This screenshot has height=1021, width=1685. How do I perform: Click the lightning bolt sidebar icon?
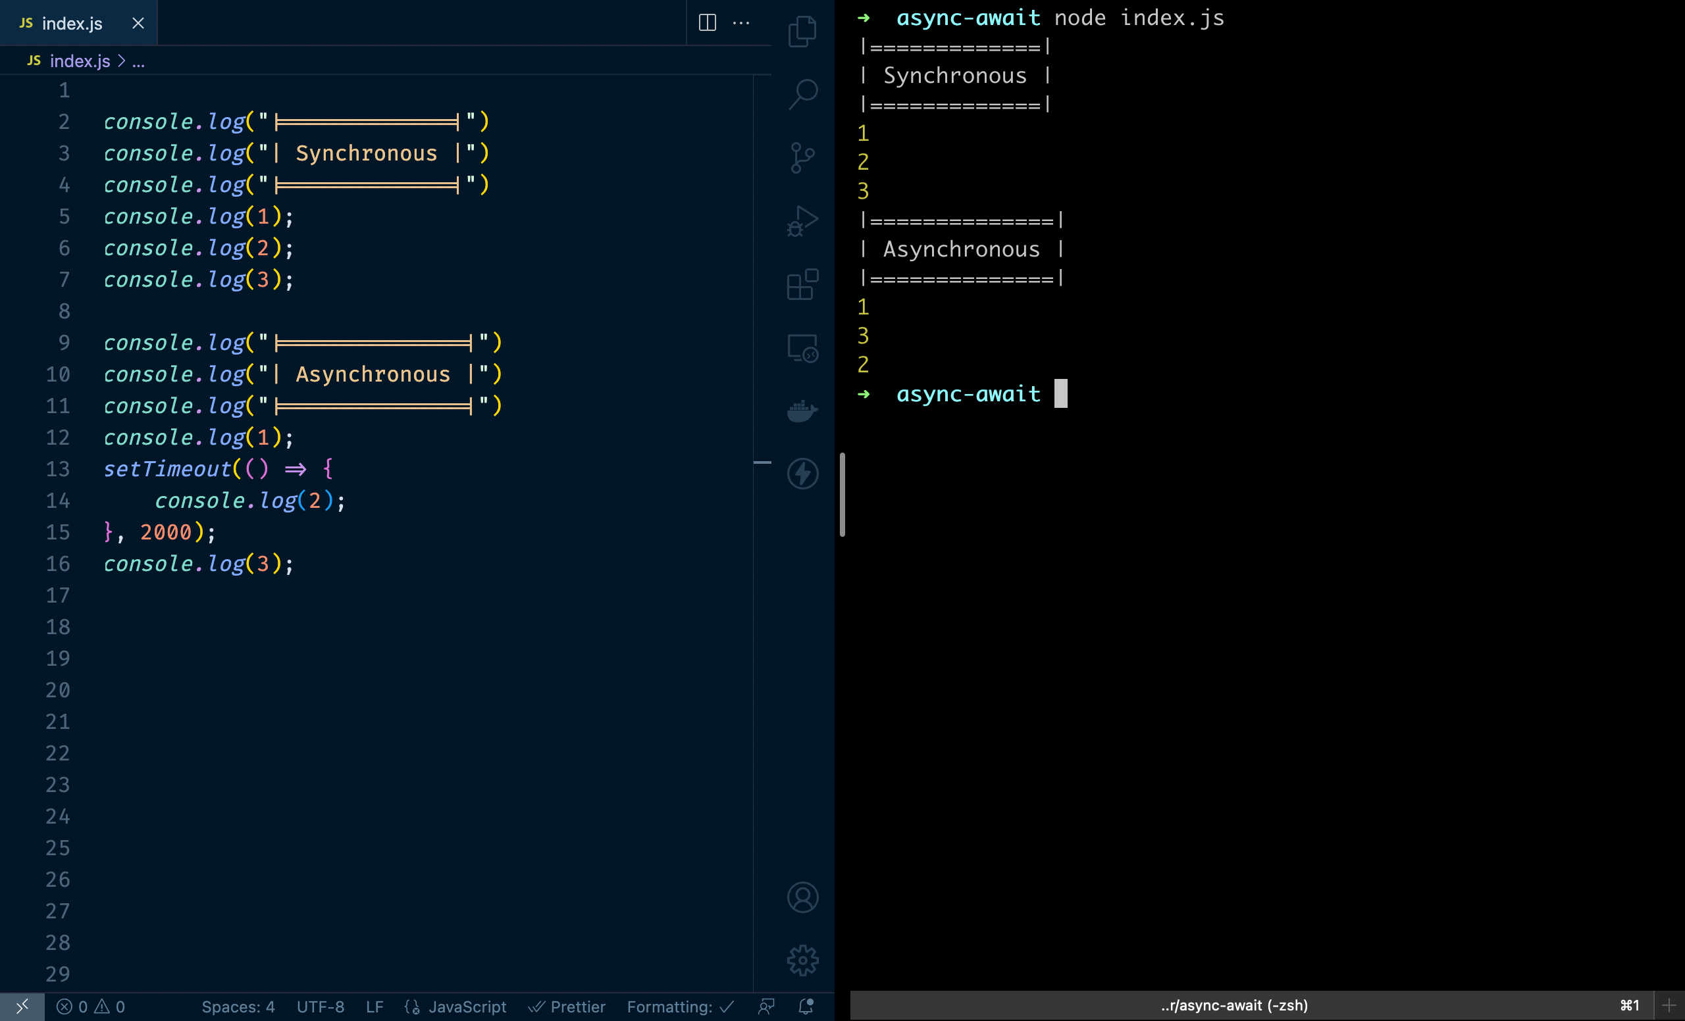pyautogui.click(x=802, y=474)
